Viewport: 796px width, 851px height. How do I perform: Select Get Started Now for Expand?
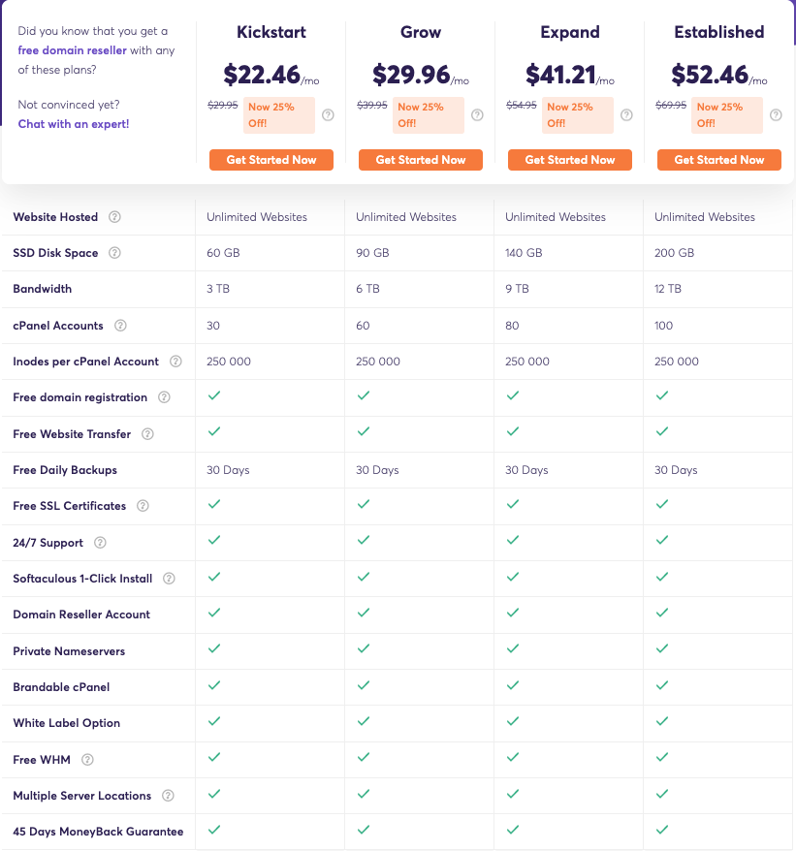pos(570,160)
